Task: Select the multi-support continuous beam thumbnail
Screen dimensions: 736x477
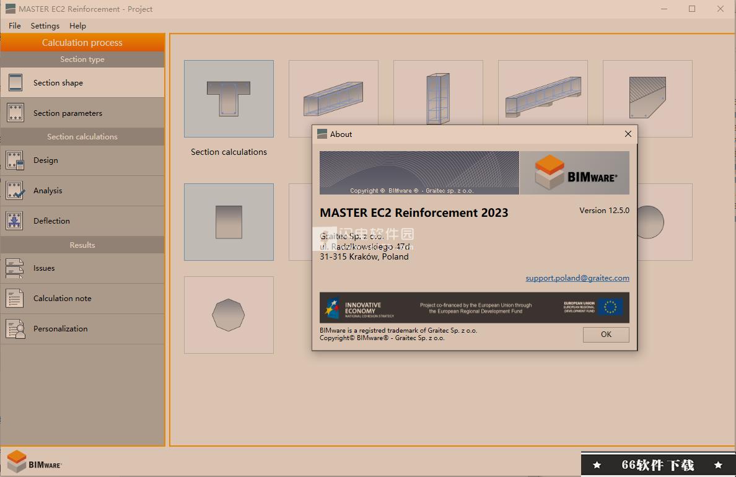Action: (x=543, y=98)
